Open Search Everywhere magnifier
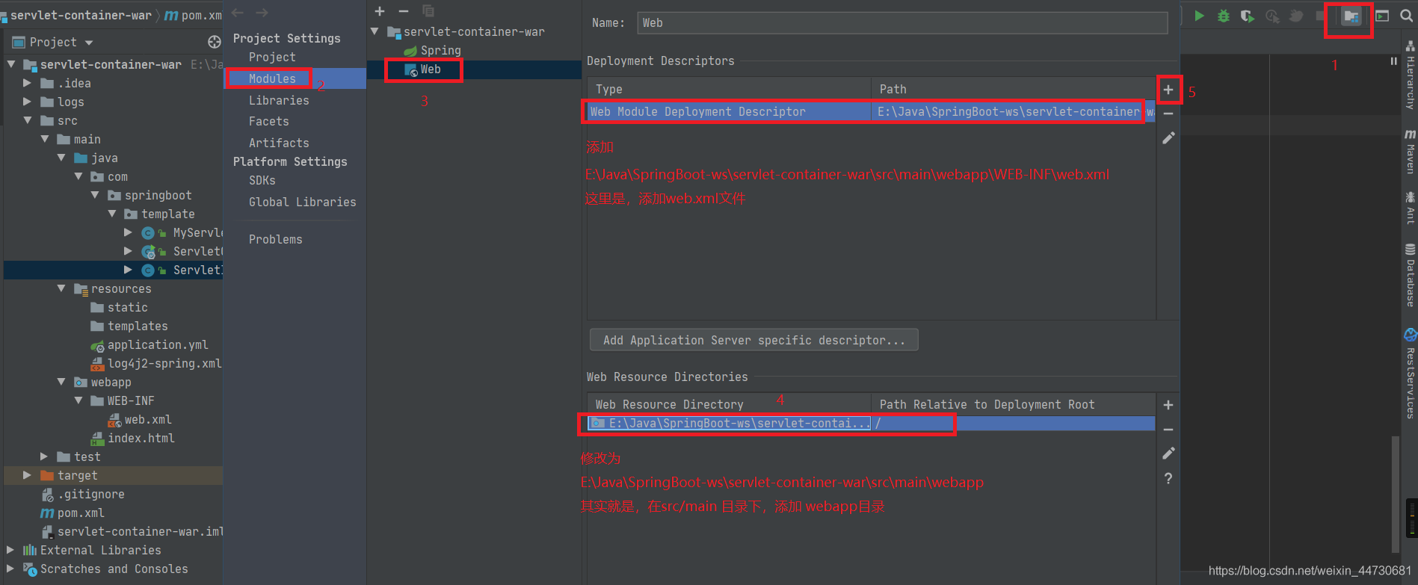The height and width of the screenshot is (585, 1418). (x=1406, y=16)
